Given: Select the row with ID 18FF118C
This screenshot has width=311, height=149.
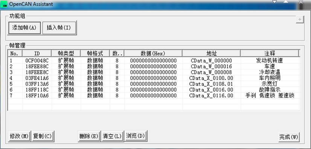Looking at the screenshot, I should click(154, 90).
